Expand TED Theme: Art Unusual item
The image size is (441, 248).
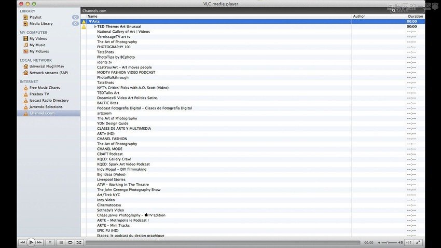pos(95,26)
